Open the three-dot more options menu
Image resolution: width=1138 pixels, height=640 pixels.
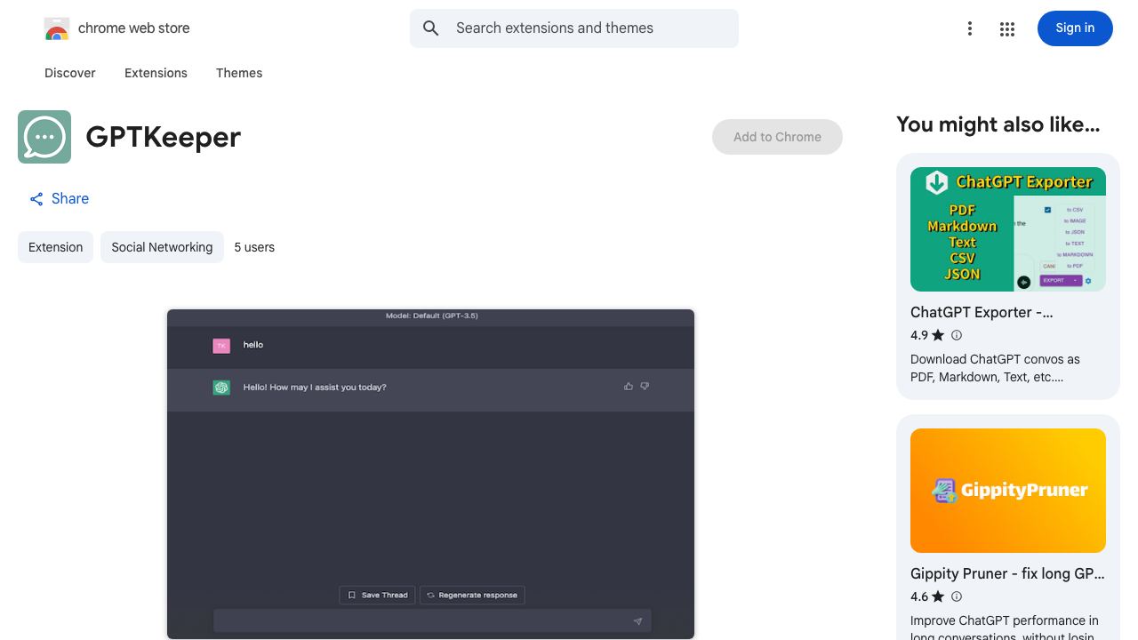(x=970, y=29)
